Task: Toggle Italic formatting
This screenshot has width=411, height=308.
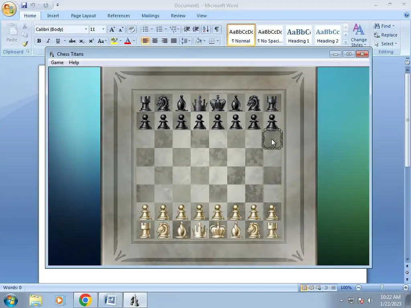Action: (x=48, y=41)
